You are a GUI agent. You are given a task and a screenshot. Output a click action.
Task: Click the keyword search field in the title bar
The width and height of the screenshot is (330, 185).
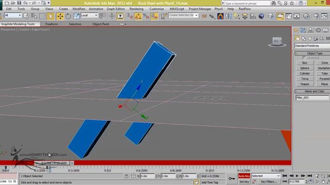pos(247,3)
